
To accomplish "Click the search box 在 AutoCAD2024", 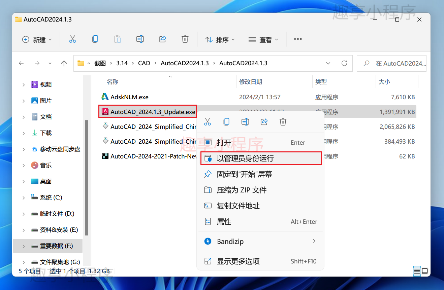I will 391,63.
